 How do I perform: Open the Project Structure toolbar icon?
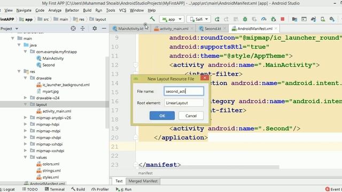tap(294, 19)
